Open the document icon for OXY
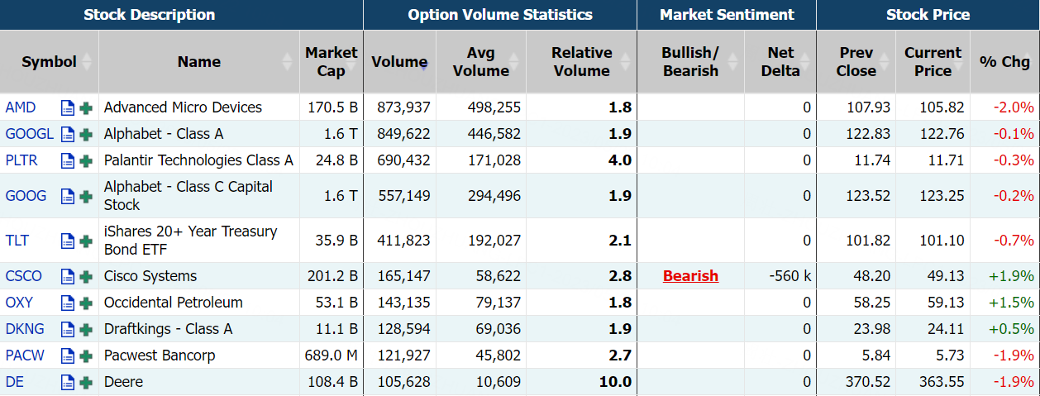Screen dimensions: 1040x396 68,303
